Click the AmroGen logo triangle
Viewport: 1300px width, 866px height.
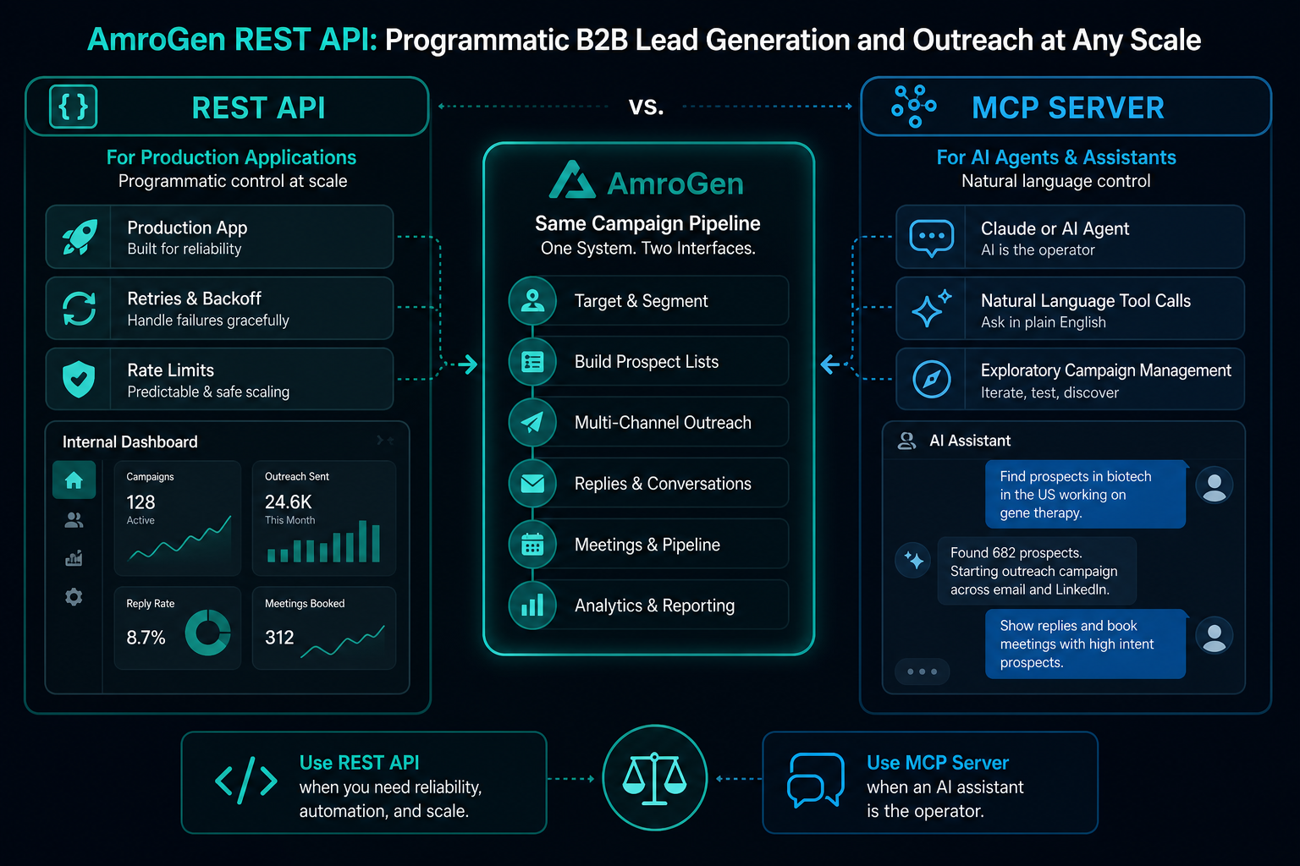point(572,179)
